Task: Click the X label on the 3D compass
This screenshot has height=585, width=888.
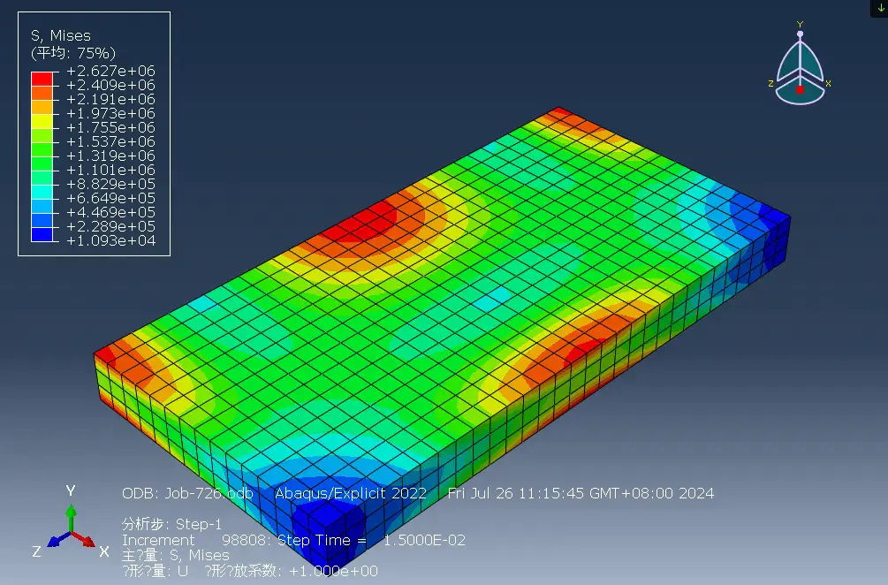Action: tap(828, 84)
